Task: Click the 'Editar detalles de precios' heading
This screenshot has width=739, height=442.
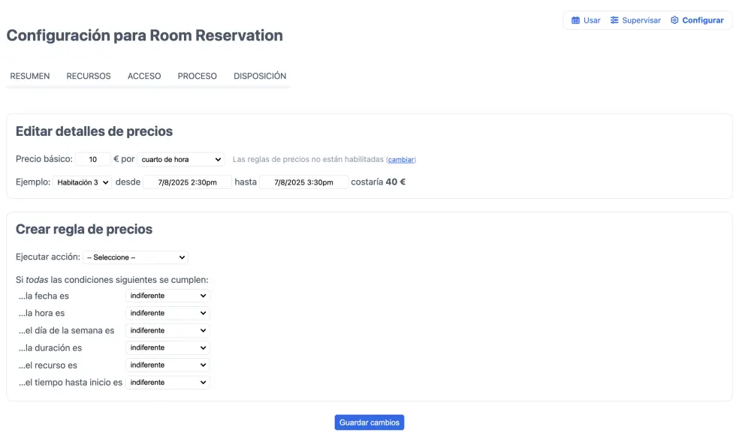Action: coord(95,131)
